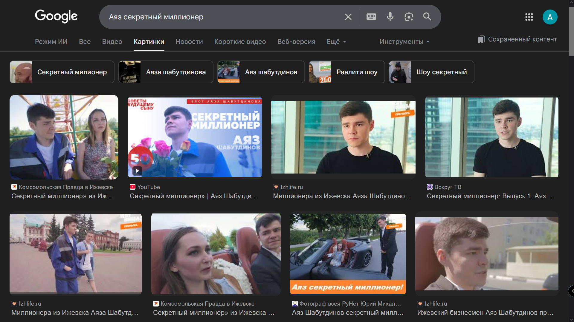The height and width of the screenshot is (322, 574).
Task: Open the Вокруг ТВ result link
Action: pos(490,196)
